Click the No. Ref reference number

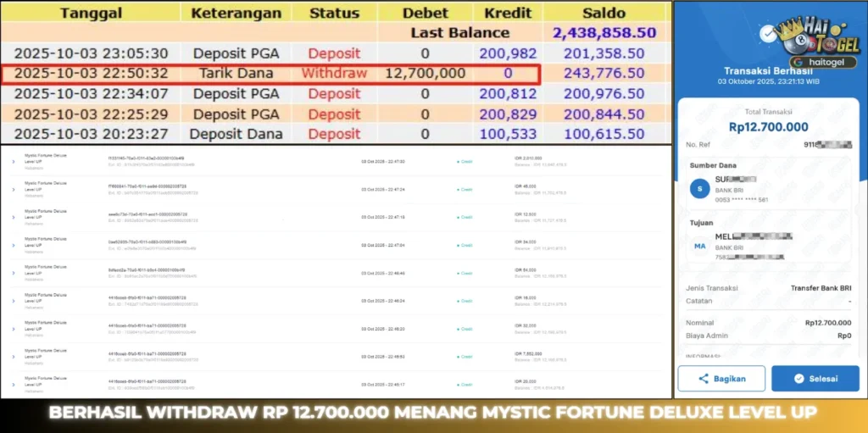827,145
